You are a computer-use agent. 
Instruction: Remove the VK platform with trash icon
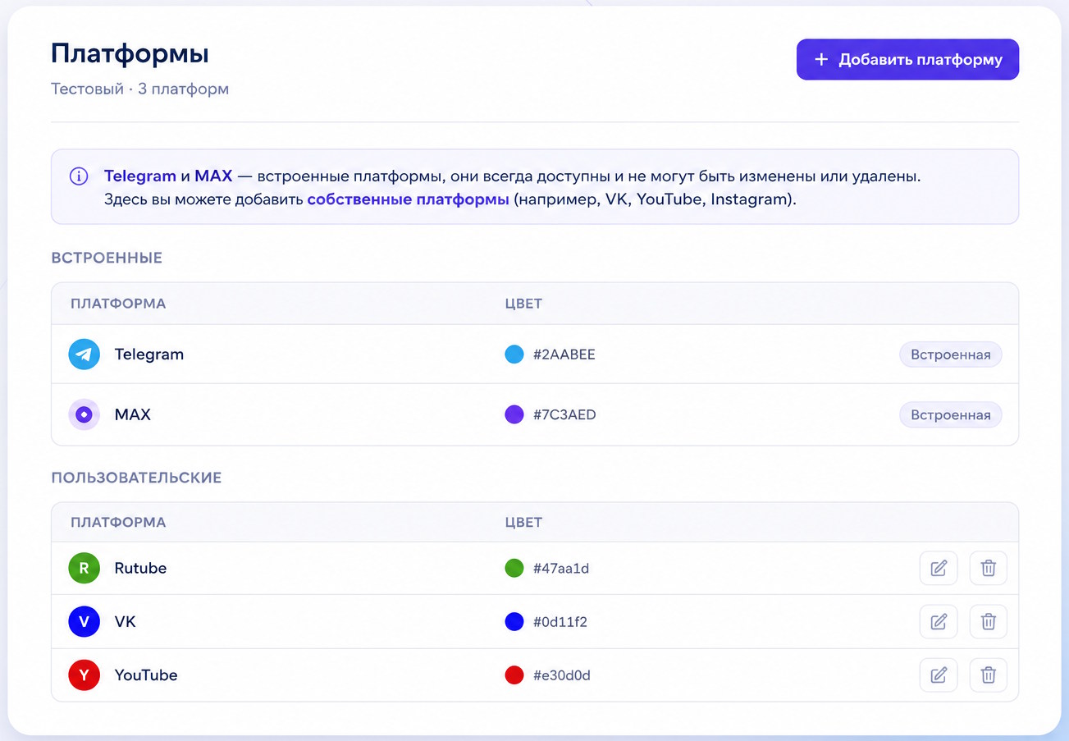coord(988,621)
